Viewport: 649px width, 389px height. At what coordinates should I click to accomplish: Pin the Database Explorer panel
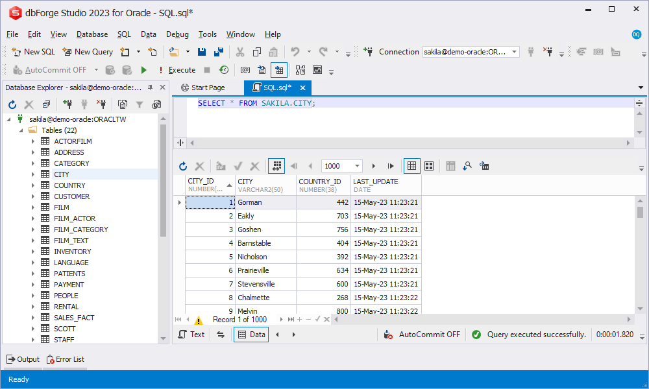coord(151,88)
